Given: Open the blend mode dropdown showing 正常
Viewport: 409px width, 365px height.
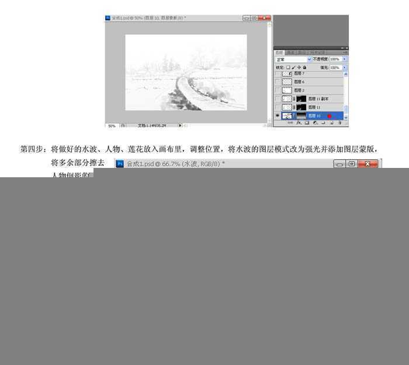Looking at the screenshot, I should coord(293,59).
